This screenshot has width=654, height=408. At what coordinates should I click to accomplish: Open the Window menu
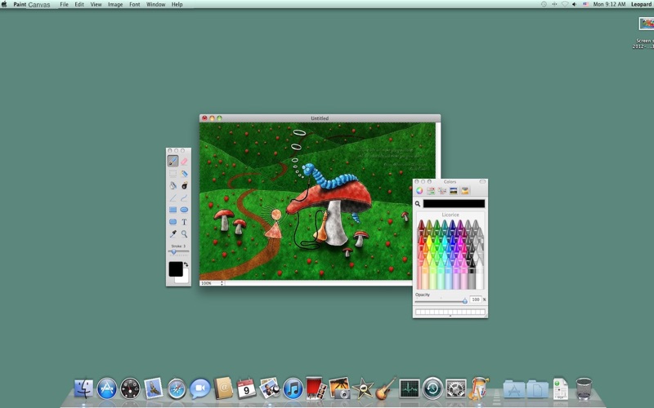[x=155, y=4]
